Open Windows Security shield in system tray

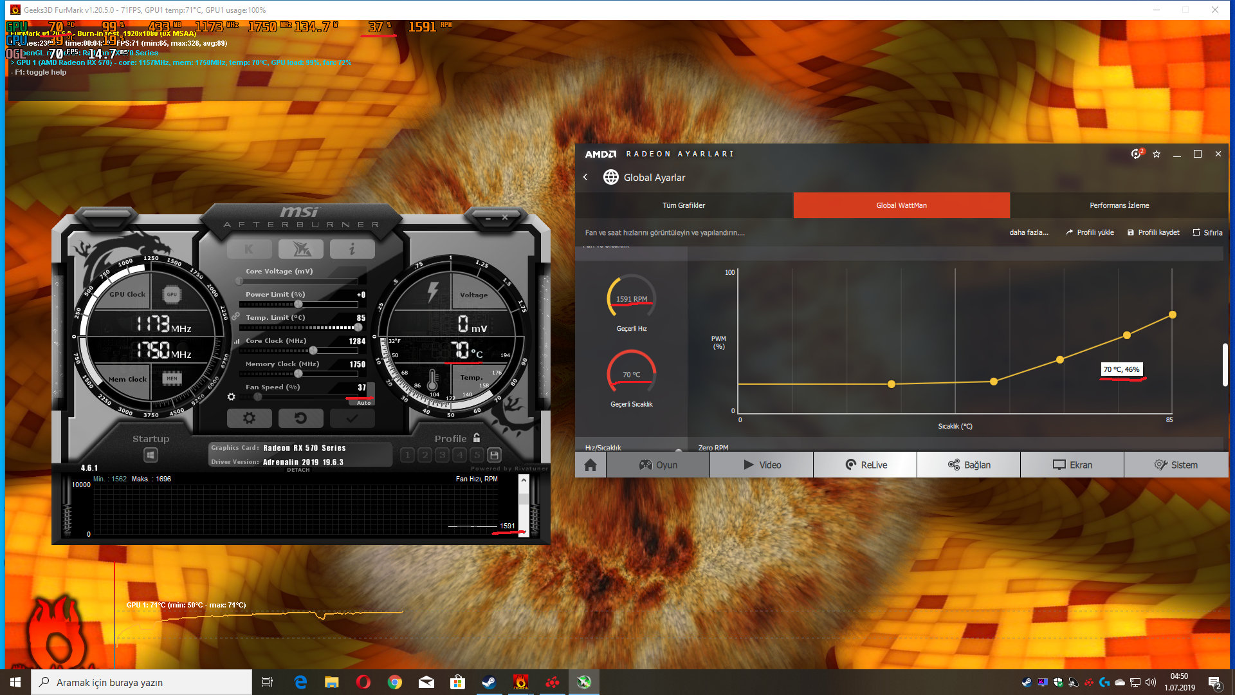click(x=1058, y=682)
